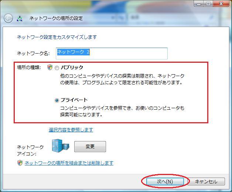Close the dialog with the red X
232x192 pixels.
[222, 4]
